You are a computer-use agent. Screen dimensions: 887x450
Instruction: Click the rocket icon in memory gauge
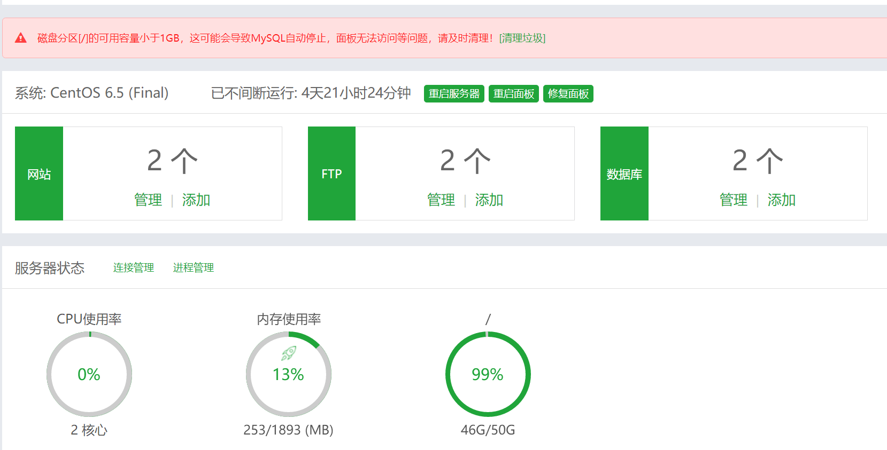(x=289, y=353)
